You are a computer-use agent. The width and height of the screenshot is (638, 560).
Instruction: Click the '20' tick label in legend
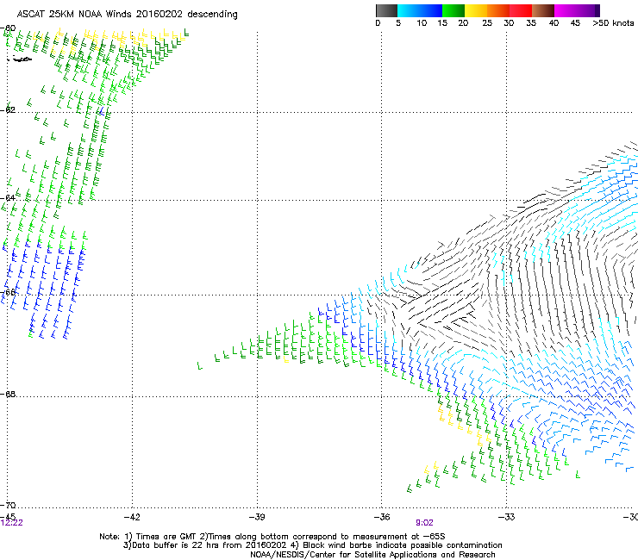[x=463, y=23]
